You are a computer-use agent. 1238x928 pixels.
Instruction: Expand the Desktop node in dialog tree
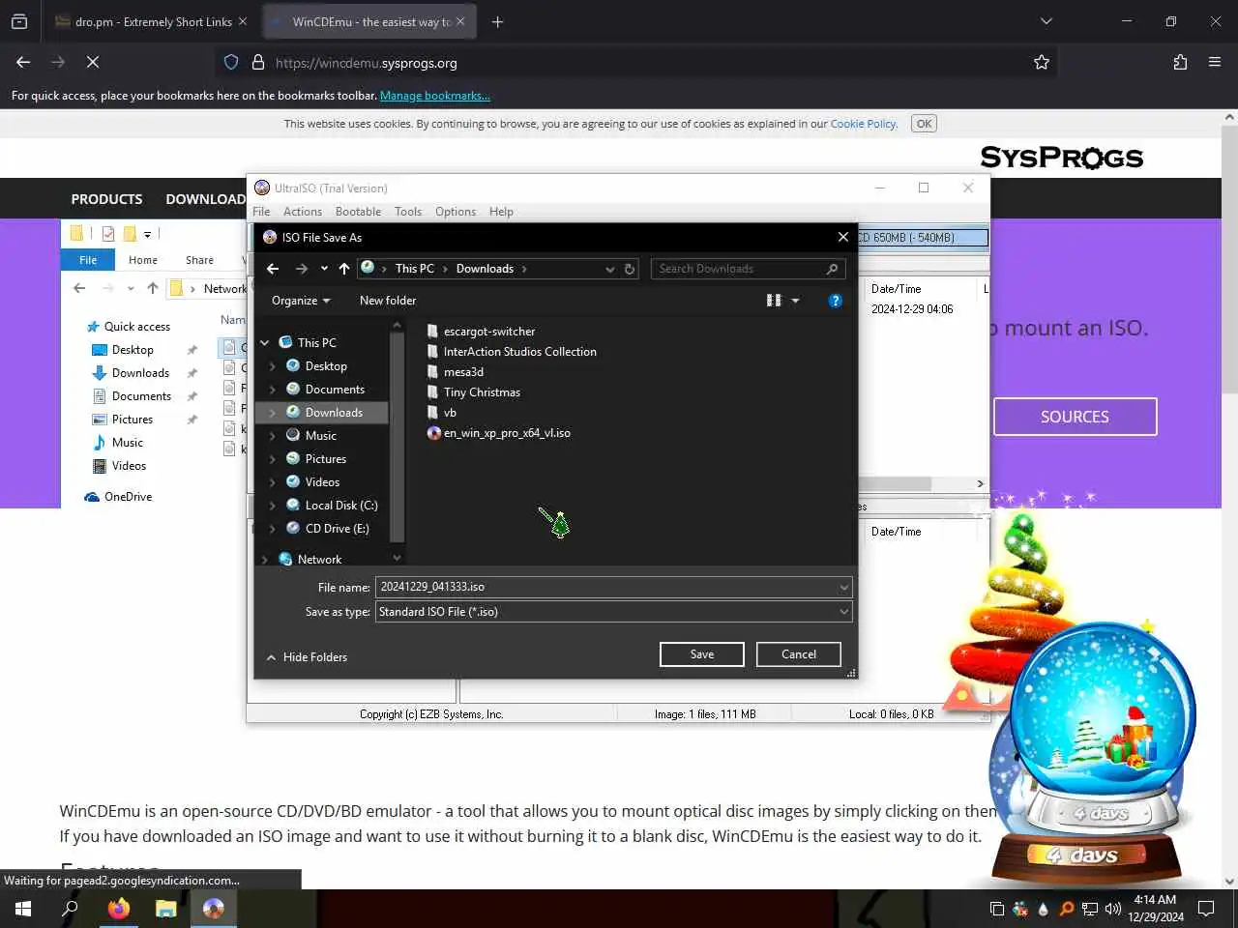tap(273, 366)
